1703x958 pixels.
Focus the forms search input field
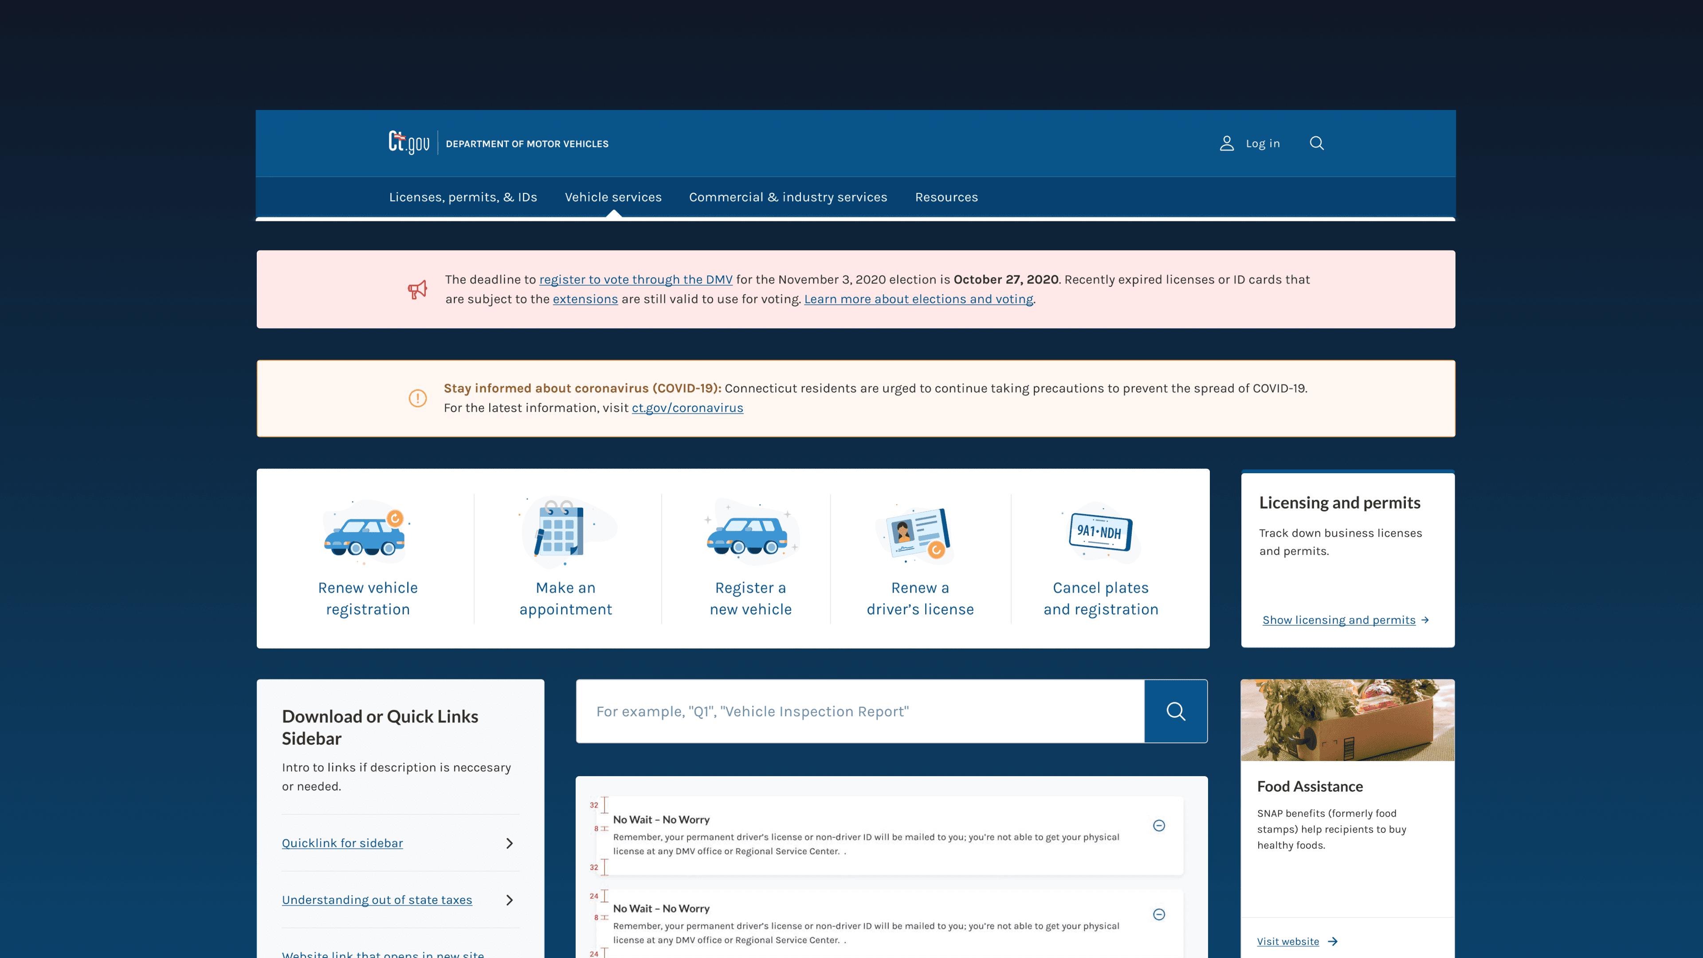(x=859, y=711)
